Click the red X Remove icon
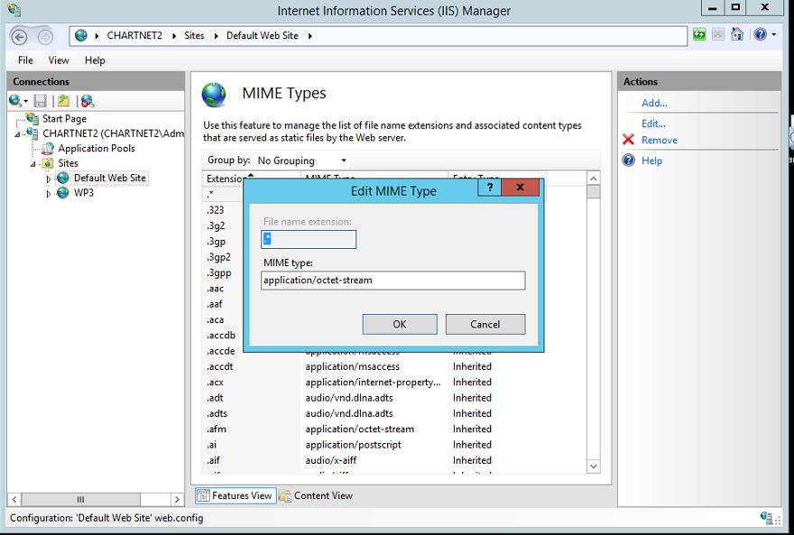 click(628, 139)
